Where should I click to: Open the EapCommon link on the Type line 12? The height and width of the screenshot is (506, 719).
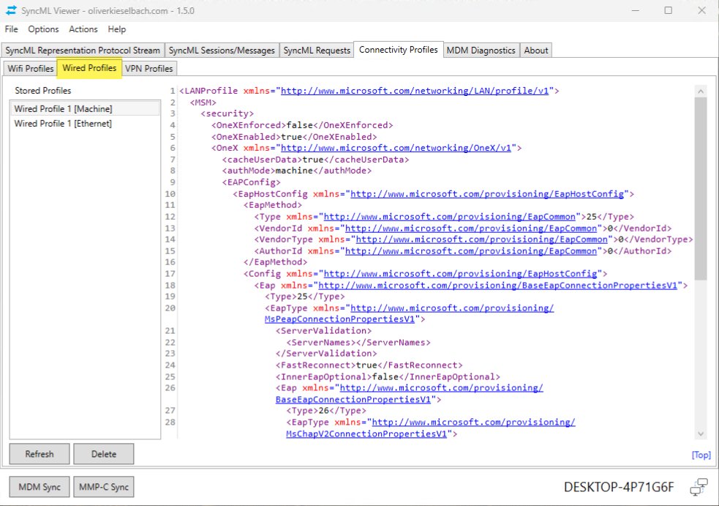[x=449, y=217]
